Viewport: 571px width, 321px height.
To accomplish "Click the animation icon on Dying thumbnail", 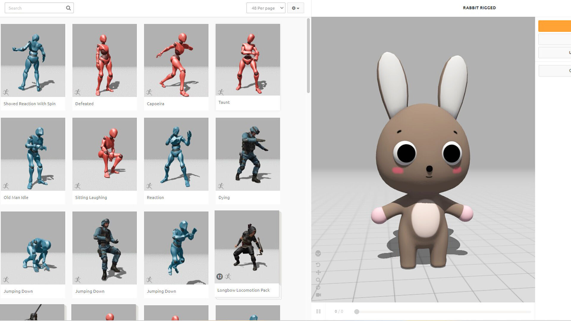I will [x=221, y=186].
